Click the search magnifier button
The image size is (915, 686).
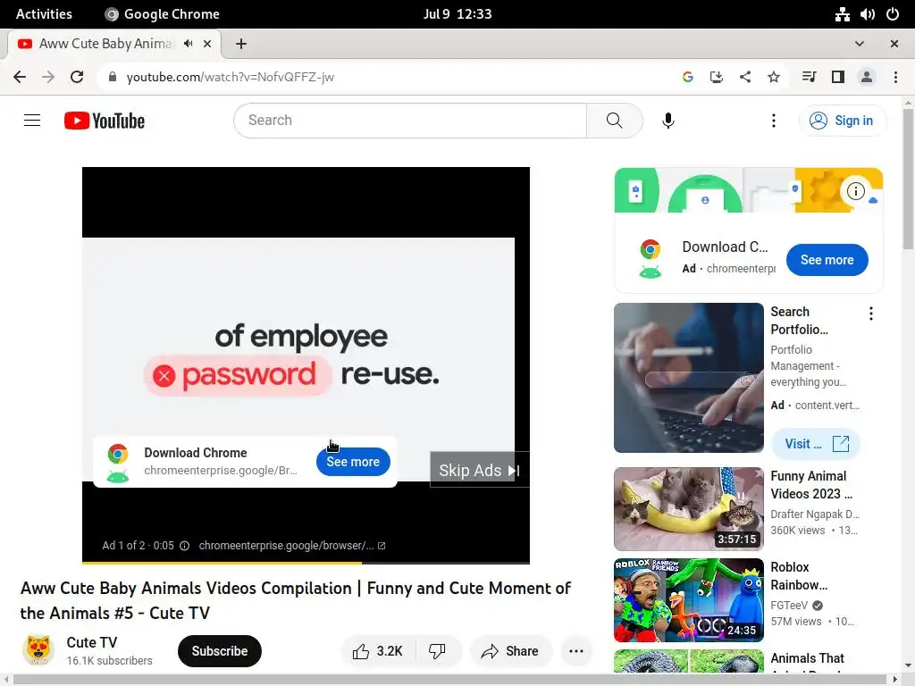[x=615, y=121]
